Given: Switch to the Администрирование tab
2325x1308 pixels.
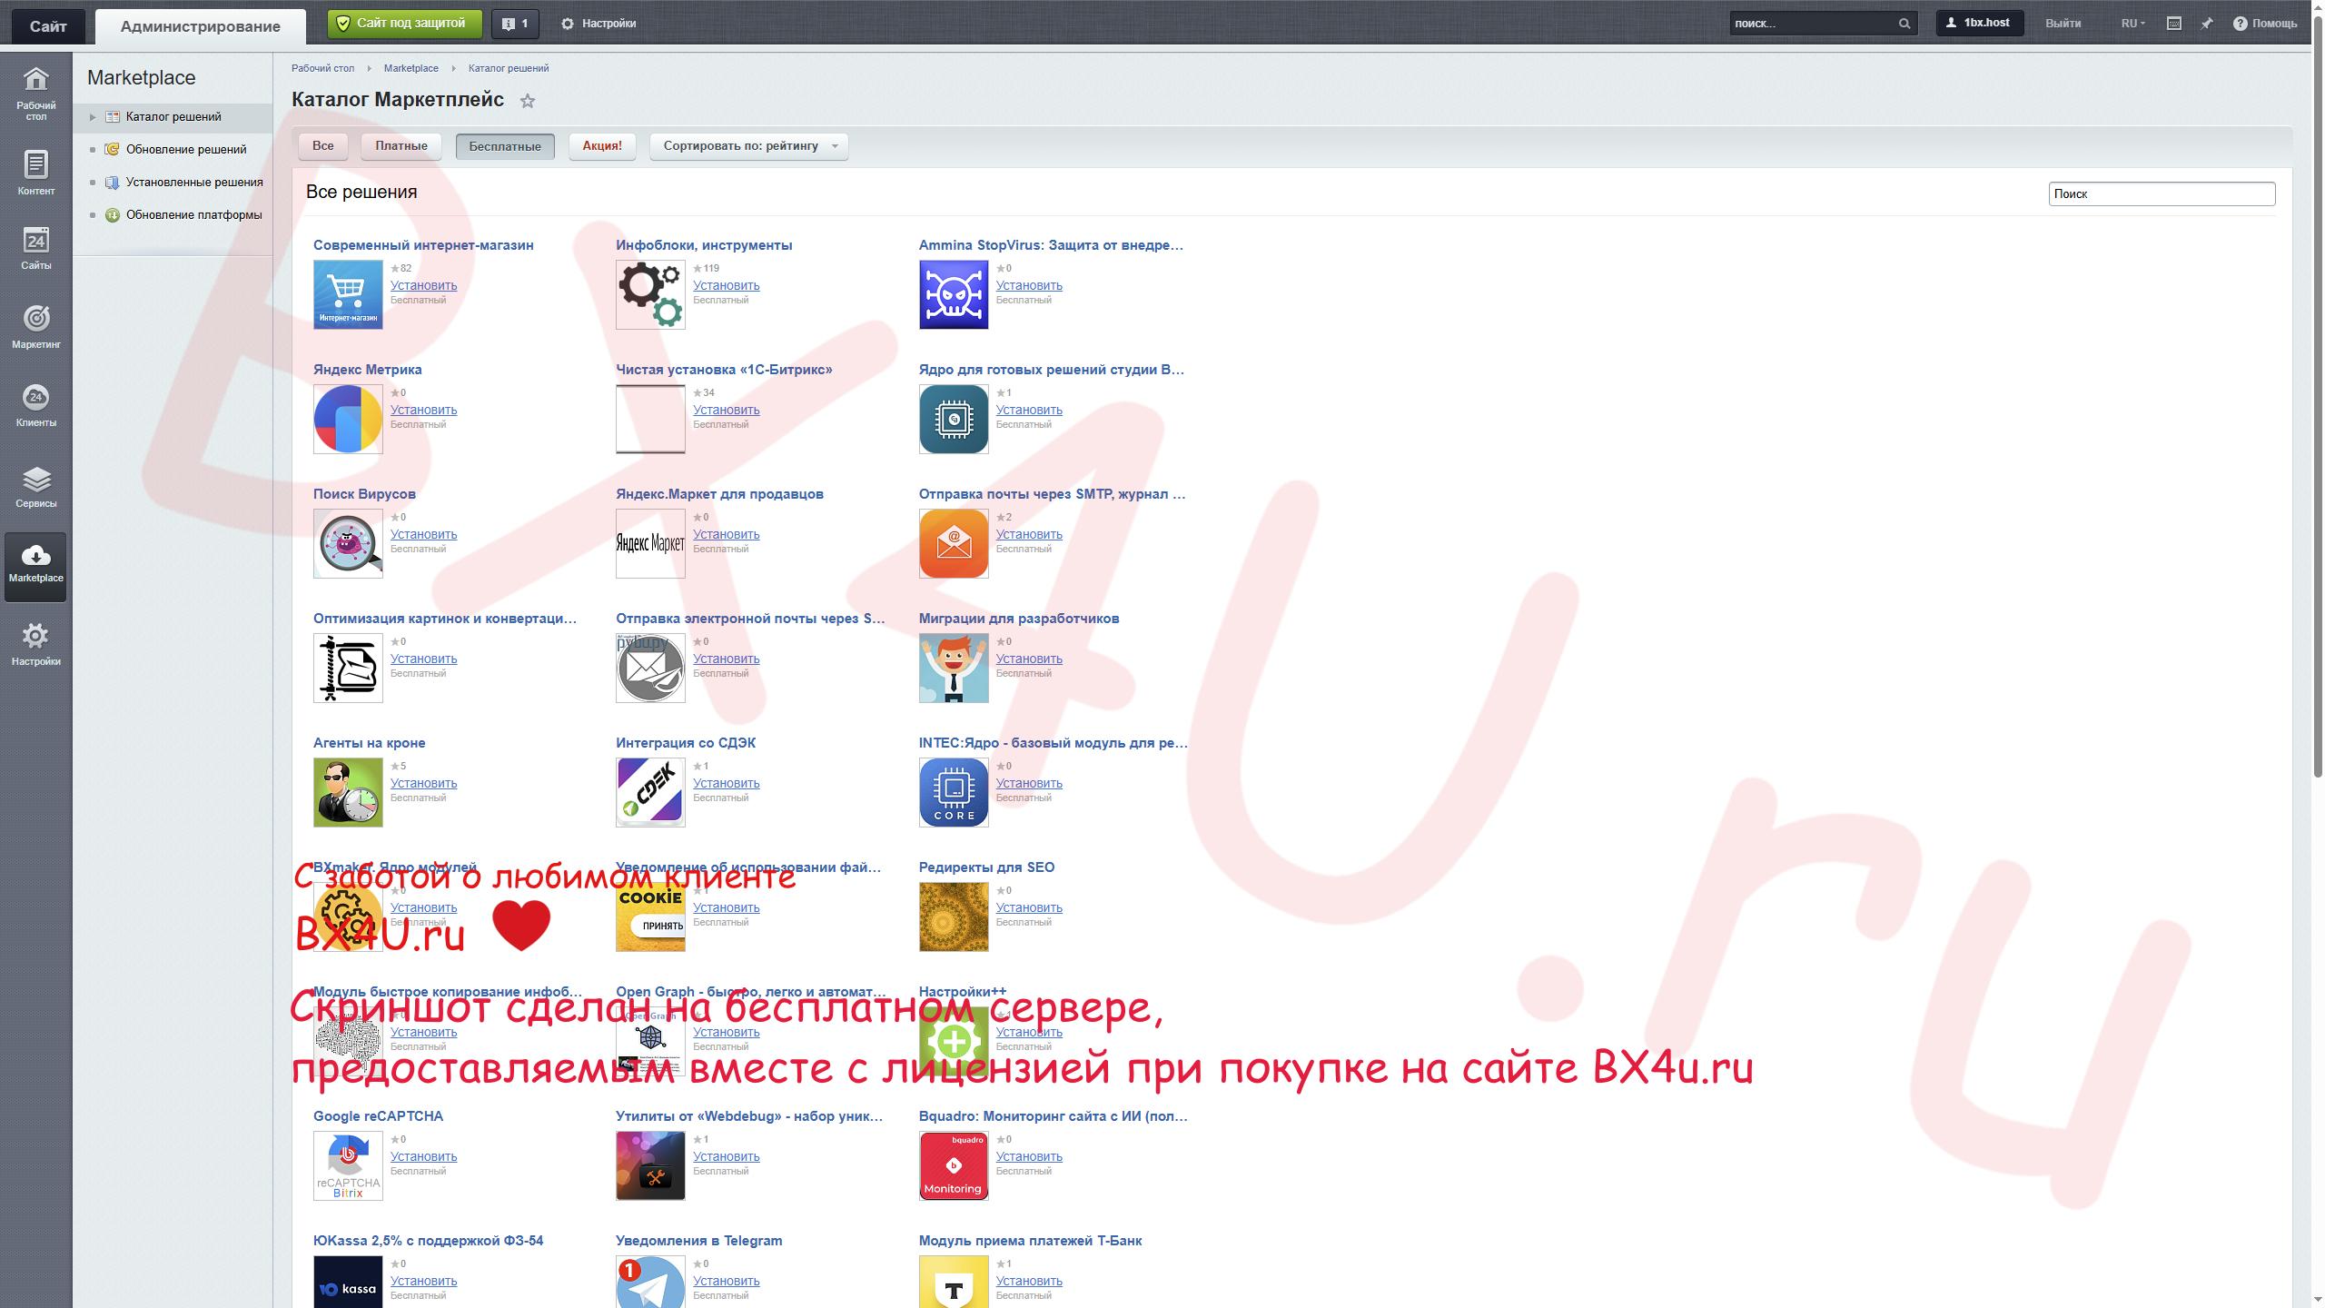Looking at the screenshot, I should pos(200,26).
